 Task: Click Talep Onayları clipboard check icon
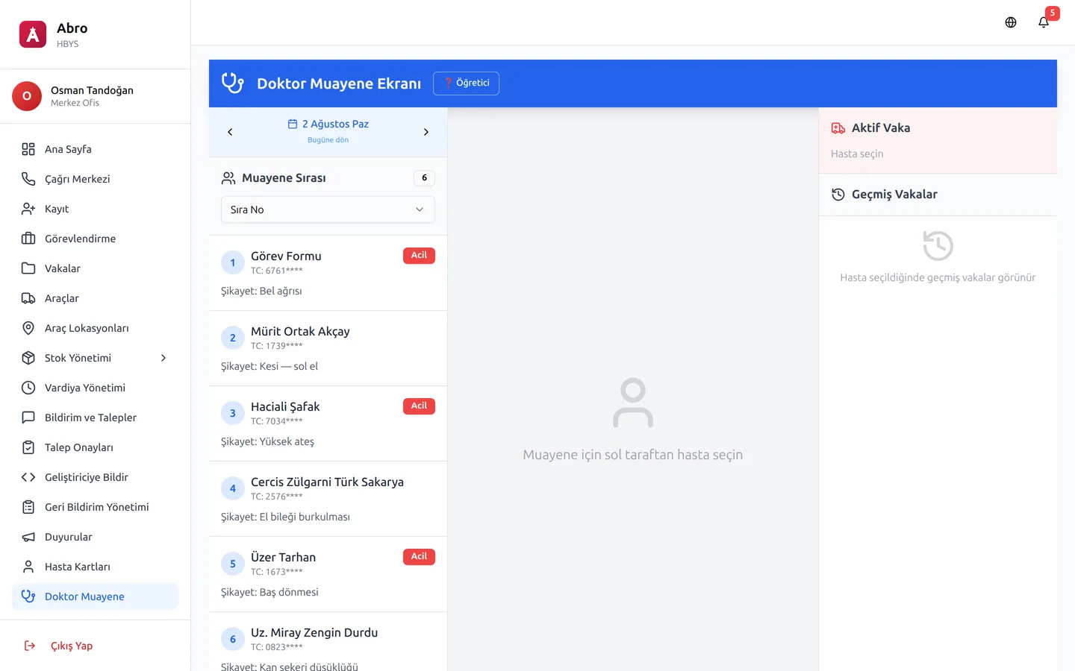pyautogui.click(x=28, y=447)
